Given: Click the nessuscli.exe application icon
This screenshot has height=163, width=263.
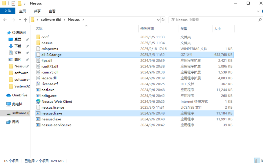Looking at the screenshot, I should [38, 113].
